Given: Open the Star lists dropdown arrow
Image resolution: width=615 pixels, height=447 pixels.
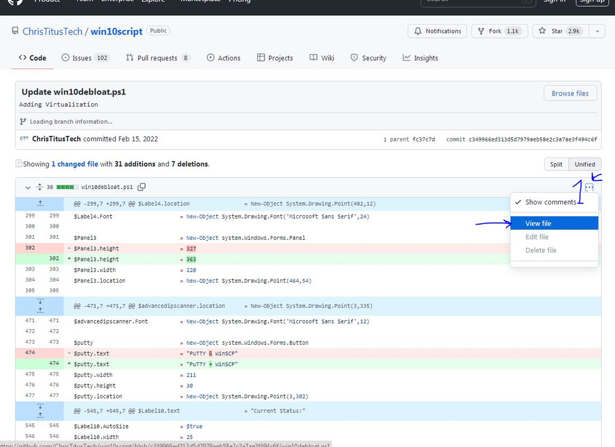Looking at the screenshot, I should point(597,31).
